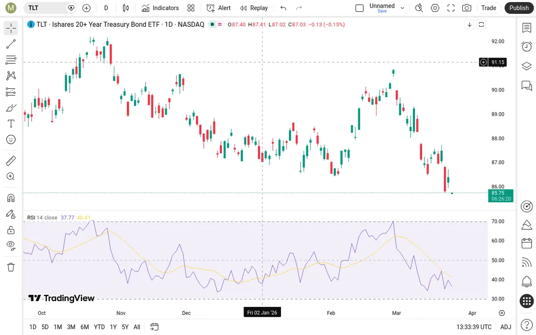The image size is (536, 335).
Task: Add order at 91.15 price plus
Action: [x=483, y=62]
